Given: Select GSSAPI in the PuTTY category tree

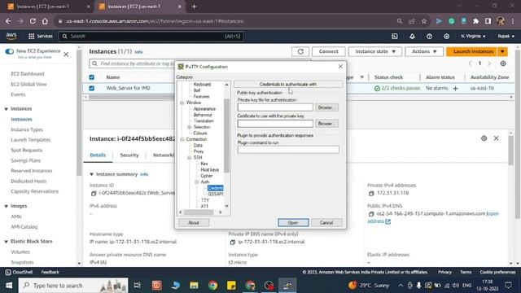Looking at the screenshot, I should [x=215, y=194].
